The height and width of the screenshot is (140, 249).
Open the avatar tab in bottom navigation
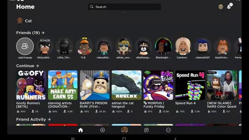(x=124, y=130)
